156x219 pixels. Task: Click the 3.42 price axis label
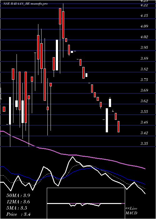click(144, 133)
